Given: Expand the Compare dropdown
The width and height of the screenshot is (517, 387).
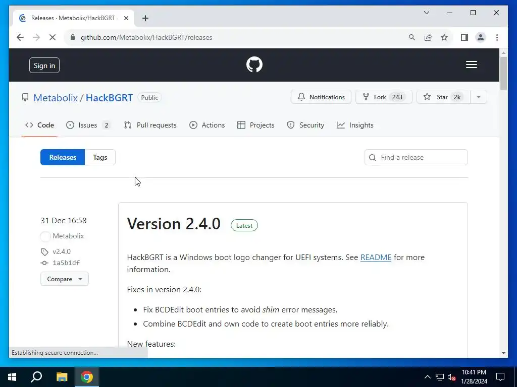Looking at the screenshot, I should click(64, 279).
